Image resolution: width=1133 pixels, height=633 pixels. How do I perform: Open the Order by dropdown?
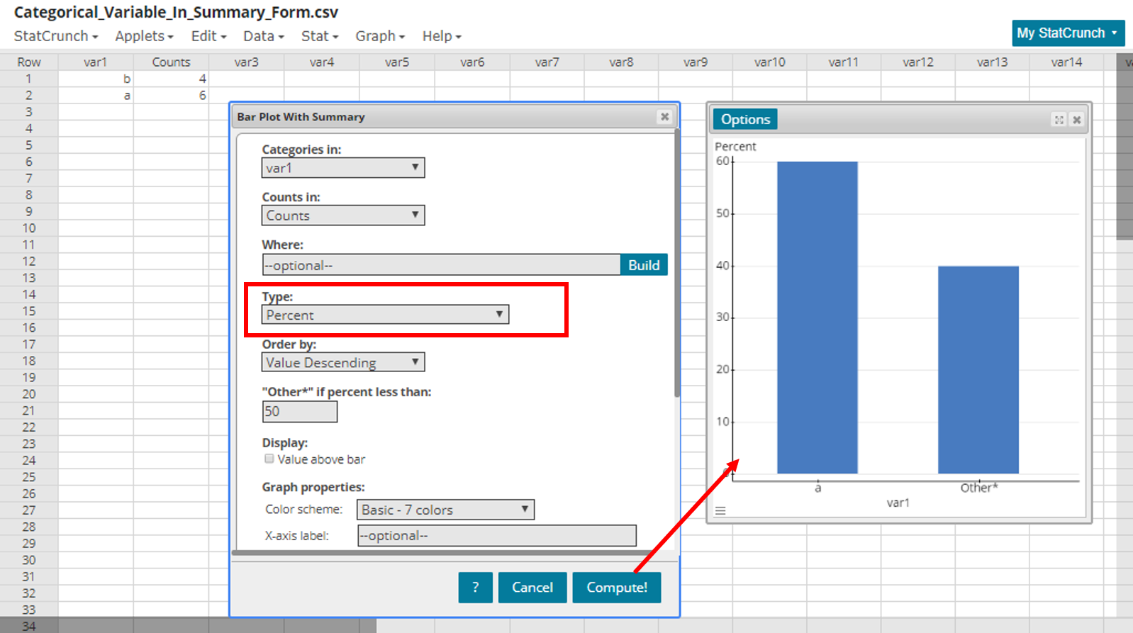coord(343,362)
